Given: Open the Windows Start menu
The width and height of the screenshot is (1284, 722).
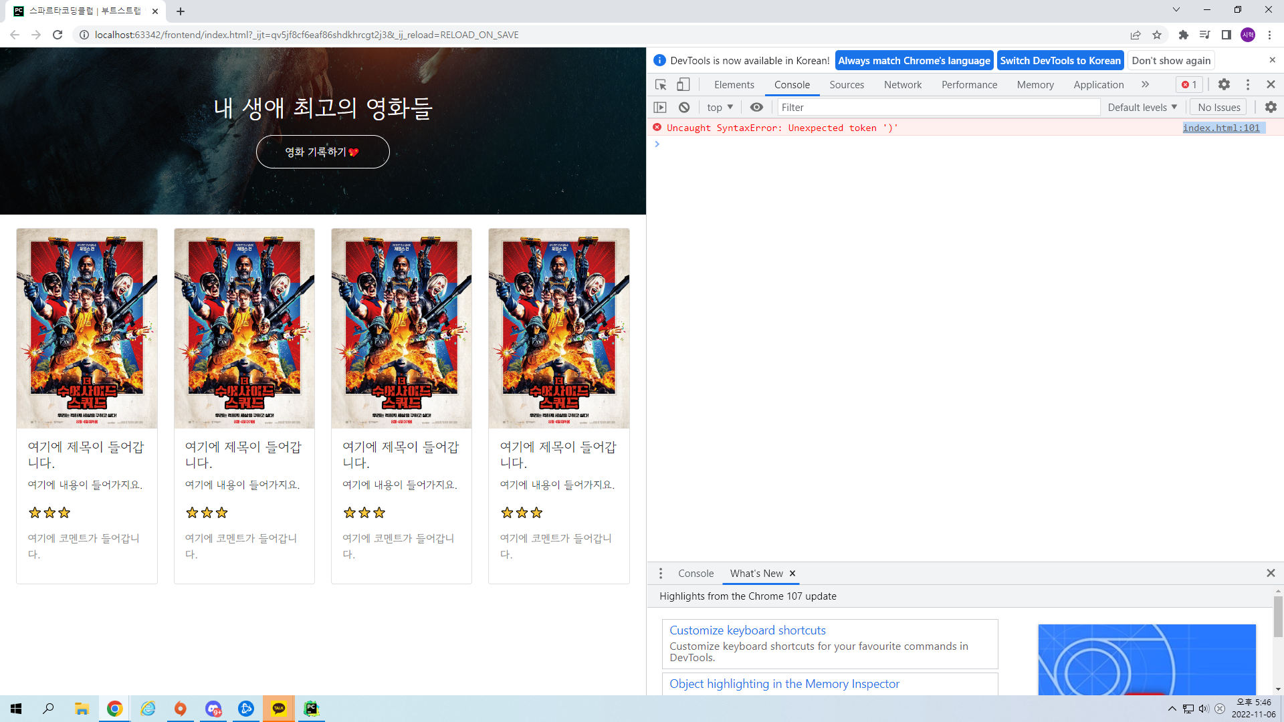Looking at the screenshot, I should coord(16,709).
